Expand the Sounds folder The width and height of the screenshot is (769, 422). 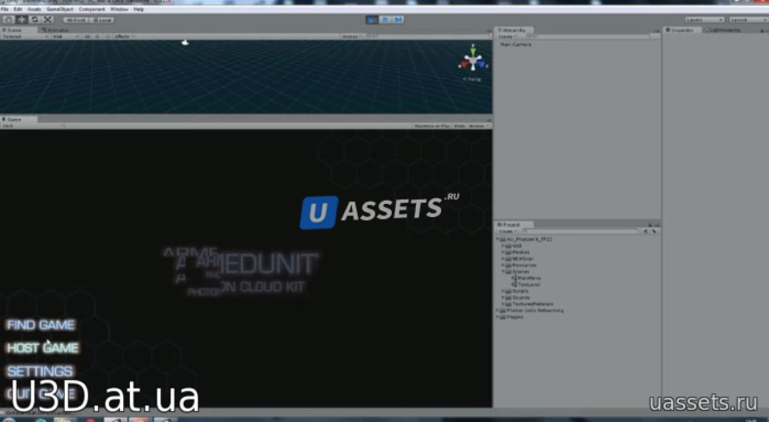tap(503, 298)
